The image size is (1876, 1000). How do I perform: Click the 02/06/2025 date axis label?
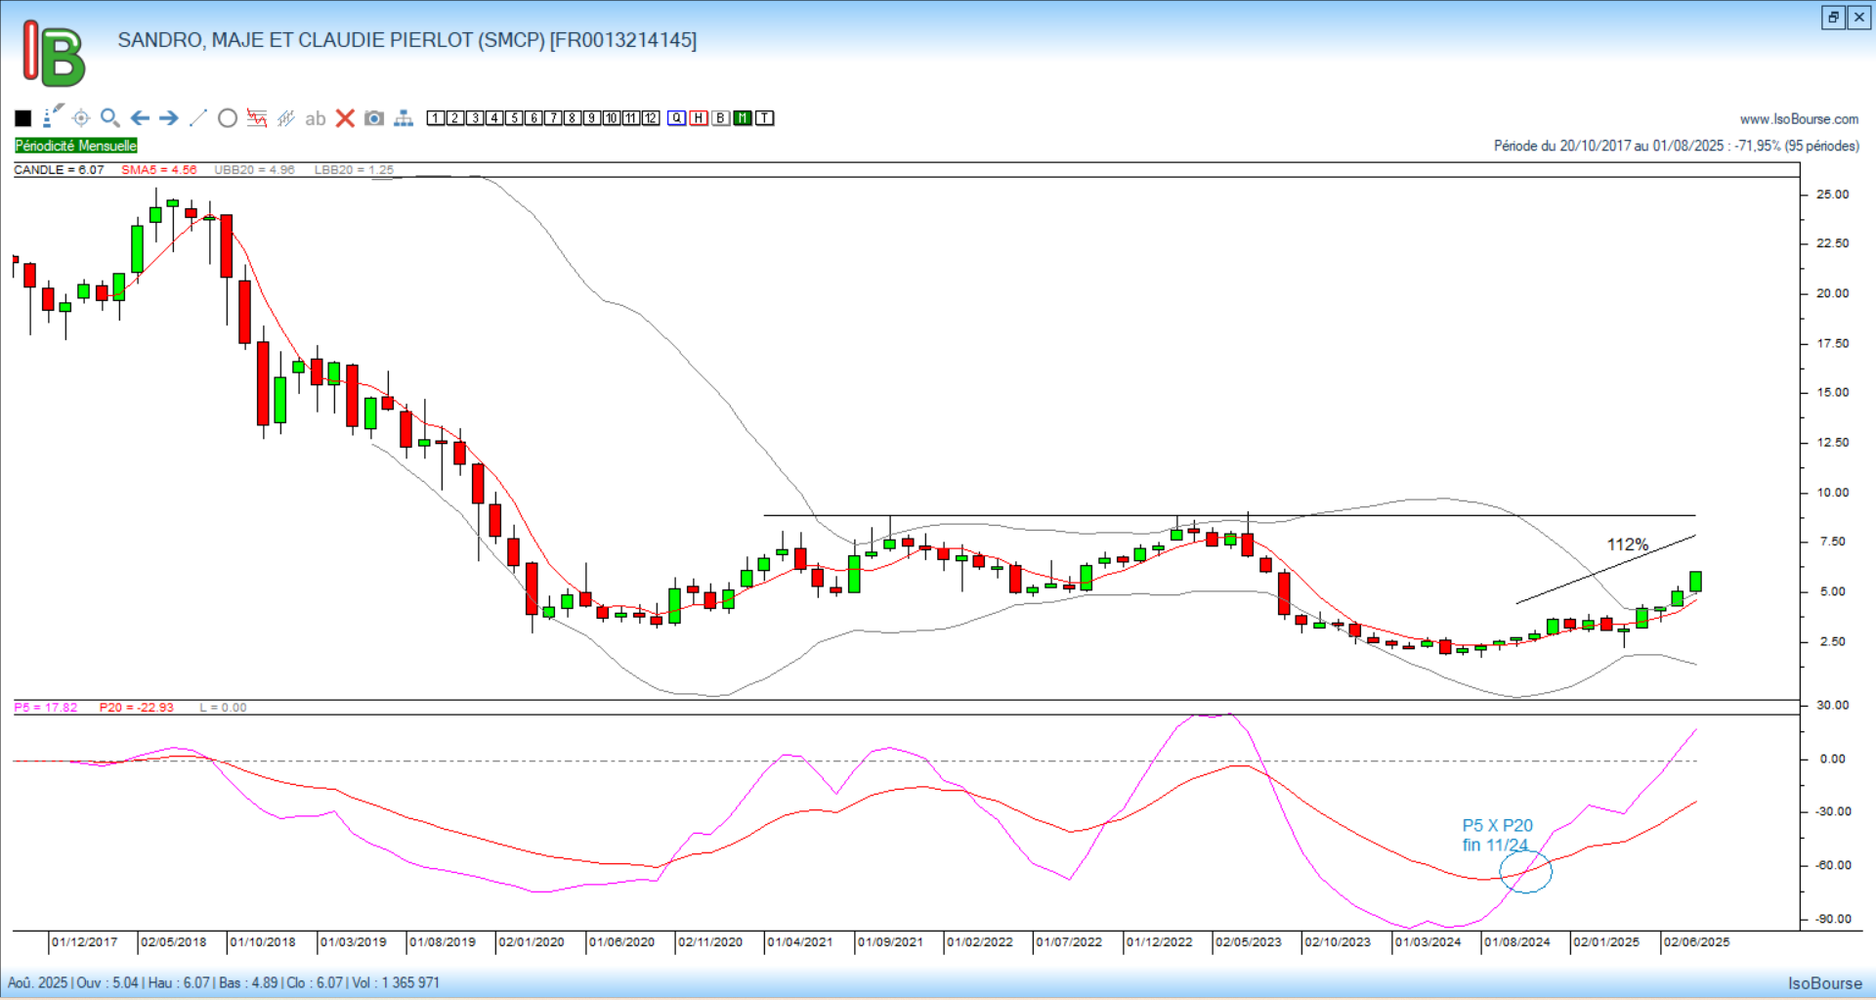tap(1697, 942)
